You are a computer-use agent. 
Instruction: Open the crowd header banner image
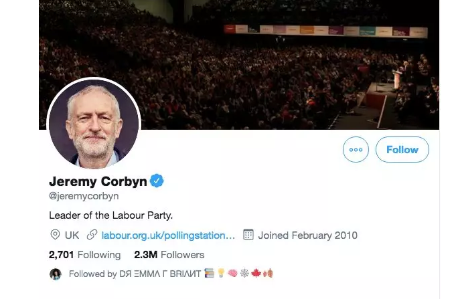(x=268, y=54)
